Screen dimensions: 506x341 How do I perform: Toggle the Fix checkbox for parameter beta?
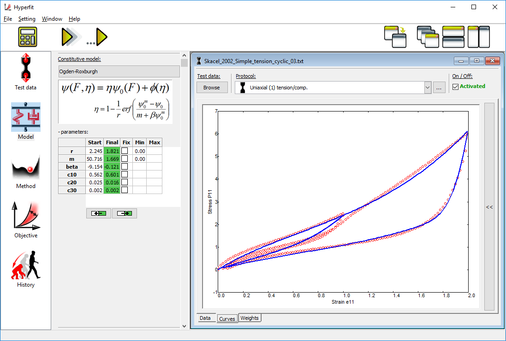point(125,167)
